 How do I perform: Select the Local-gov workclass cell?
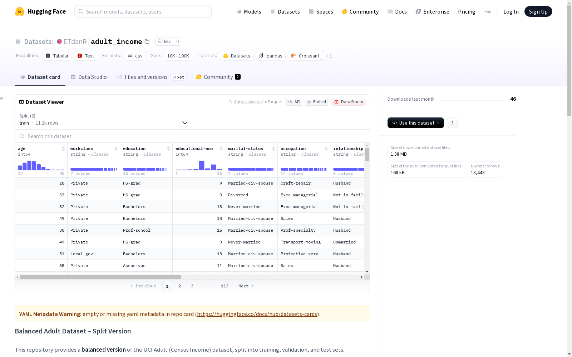[x=94, y=254]
